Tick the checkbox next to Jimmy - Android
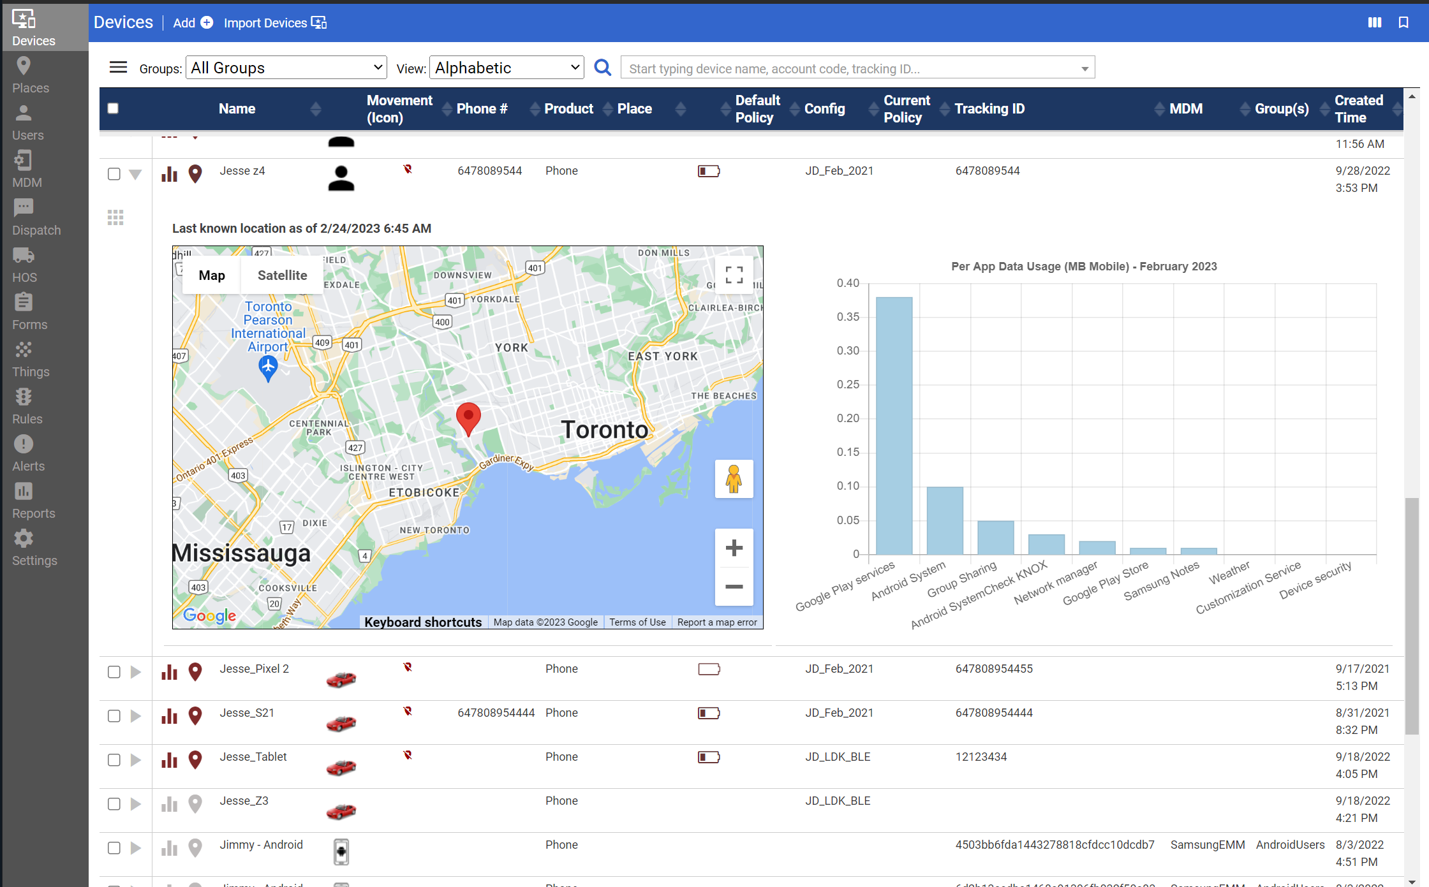 (x=114, y=848)
